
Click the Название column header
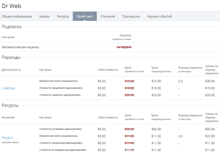pyautogui.click(x=8, y=117)
